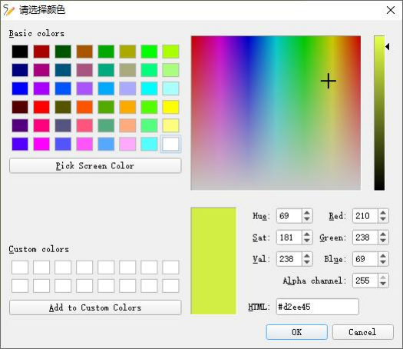Confirm the color with OK
This screenshot has width=403, height=349.
pyautogui.click(x=297, y=332)
